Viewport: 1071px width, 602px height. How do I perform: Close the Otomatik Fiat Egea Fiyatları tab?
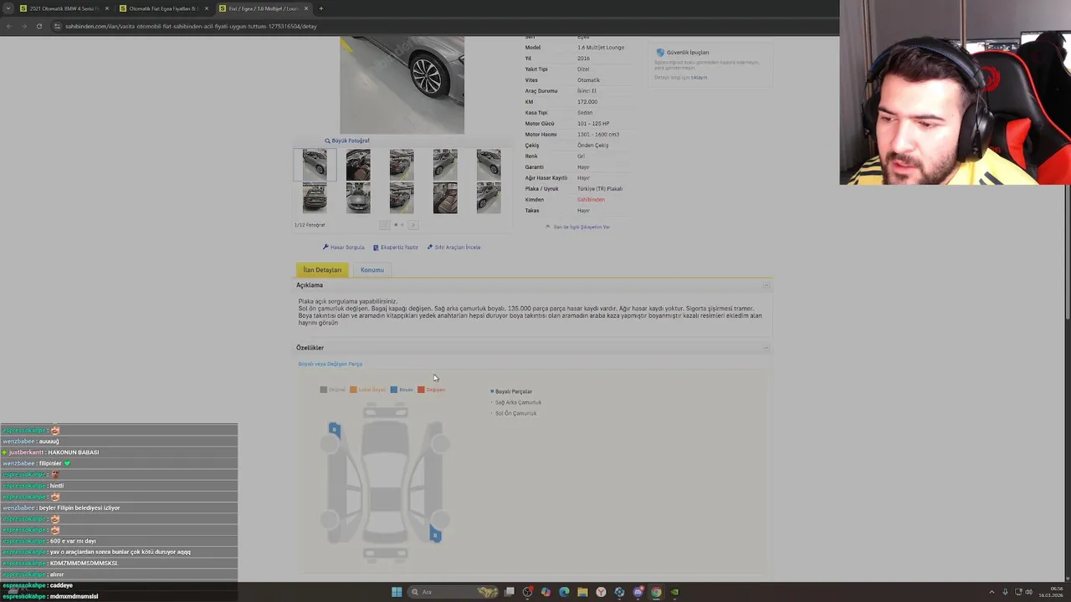point(207,8)
